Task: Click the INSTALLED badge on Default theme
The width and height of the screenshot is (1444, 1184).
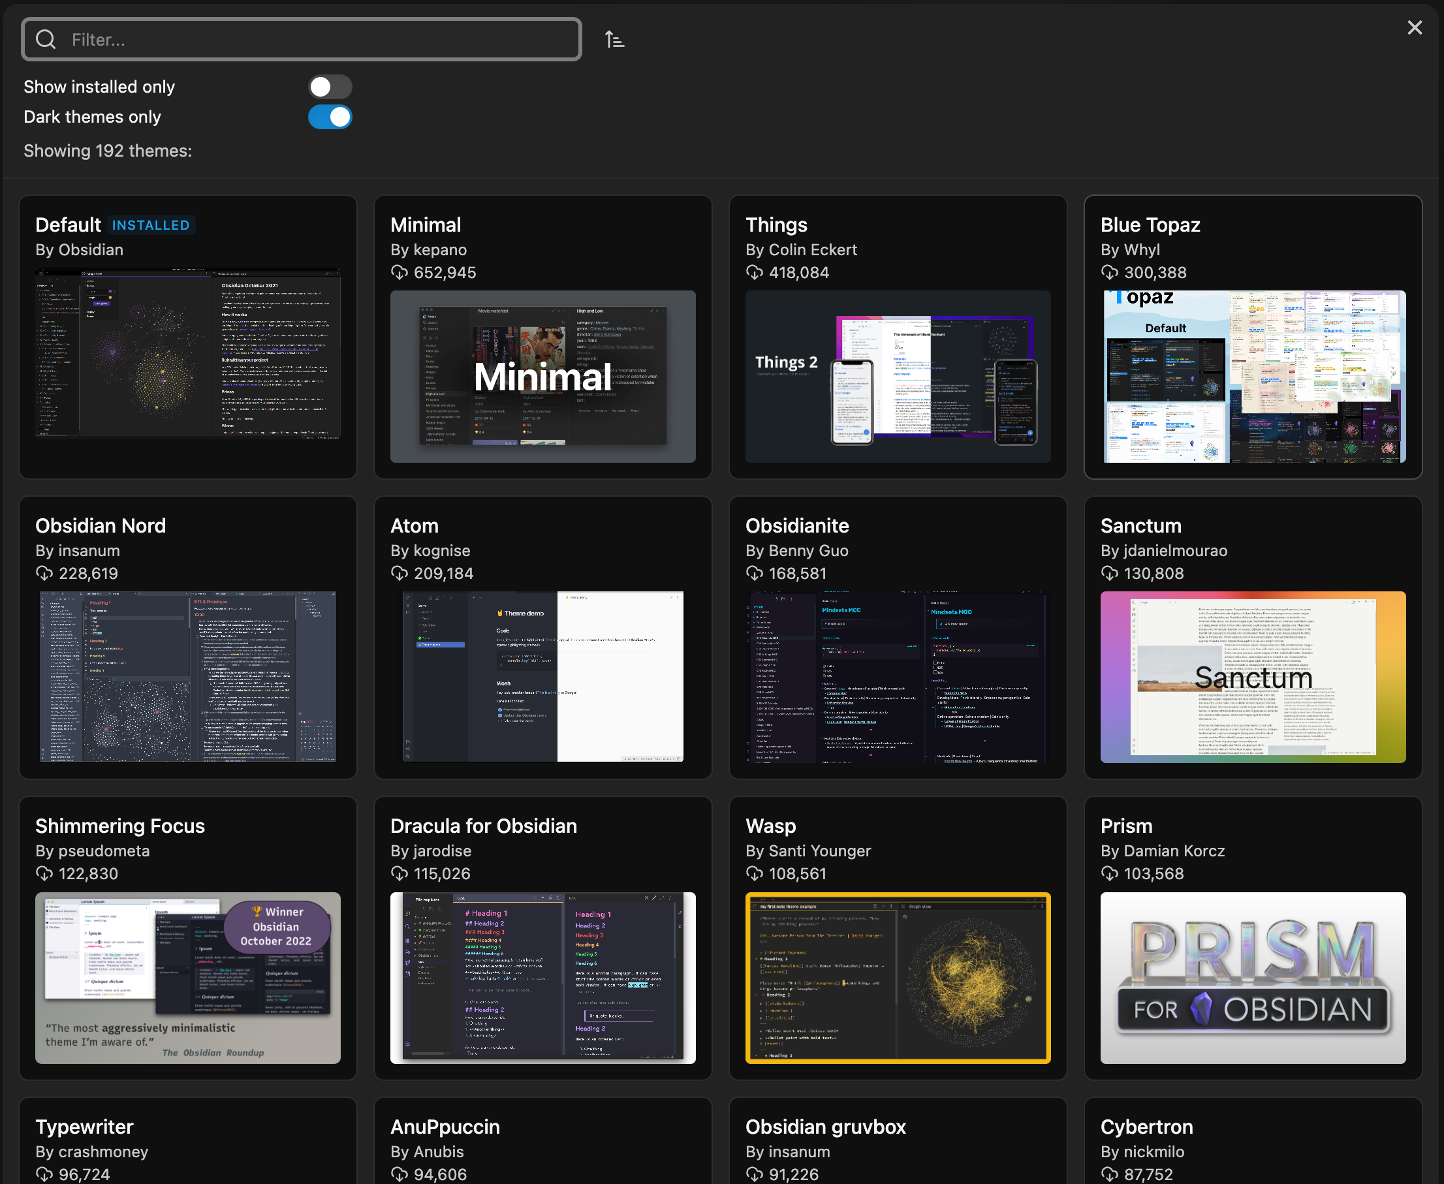Action: 151,225
